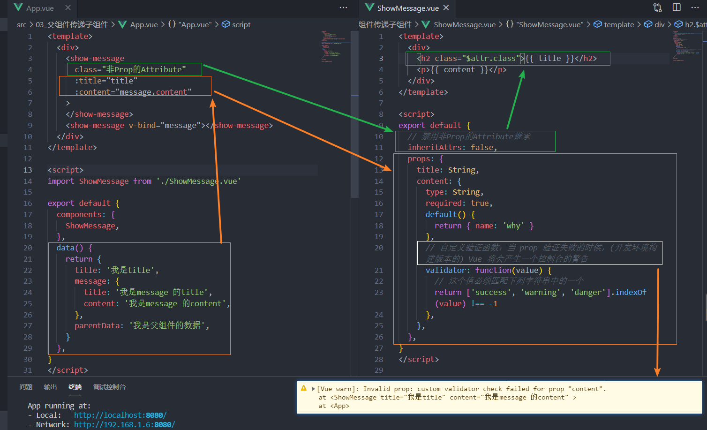
Task: Open More Actions ellipsis in ShowMessage editor group
Action: click(x=695, y=8)
